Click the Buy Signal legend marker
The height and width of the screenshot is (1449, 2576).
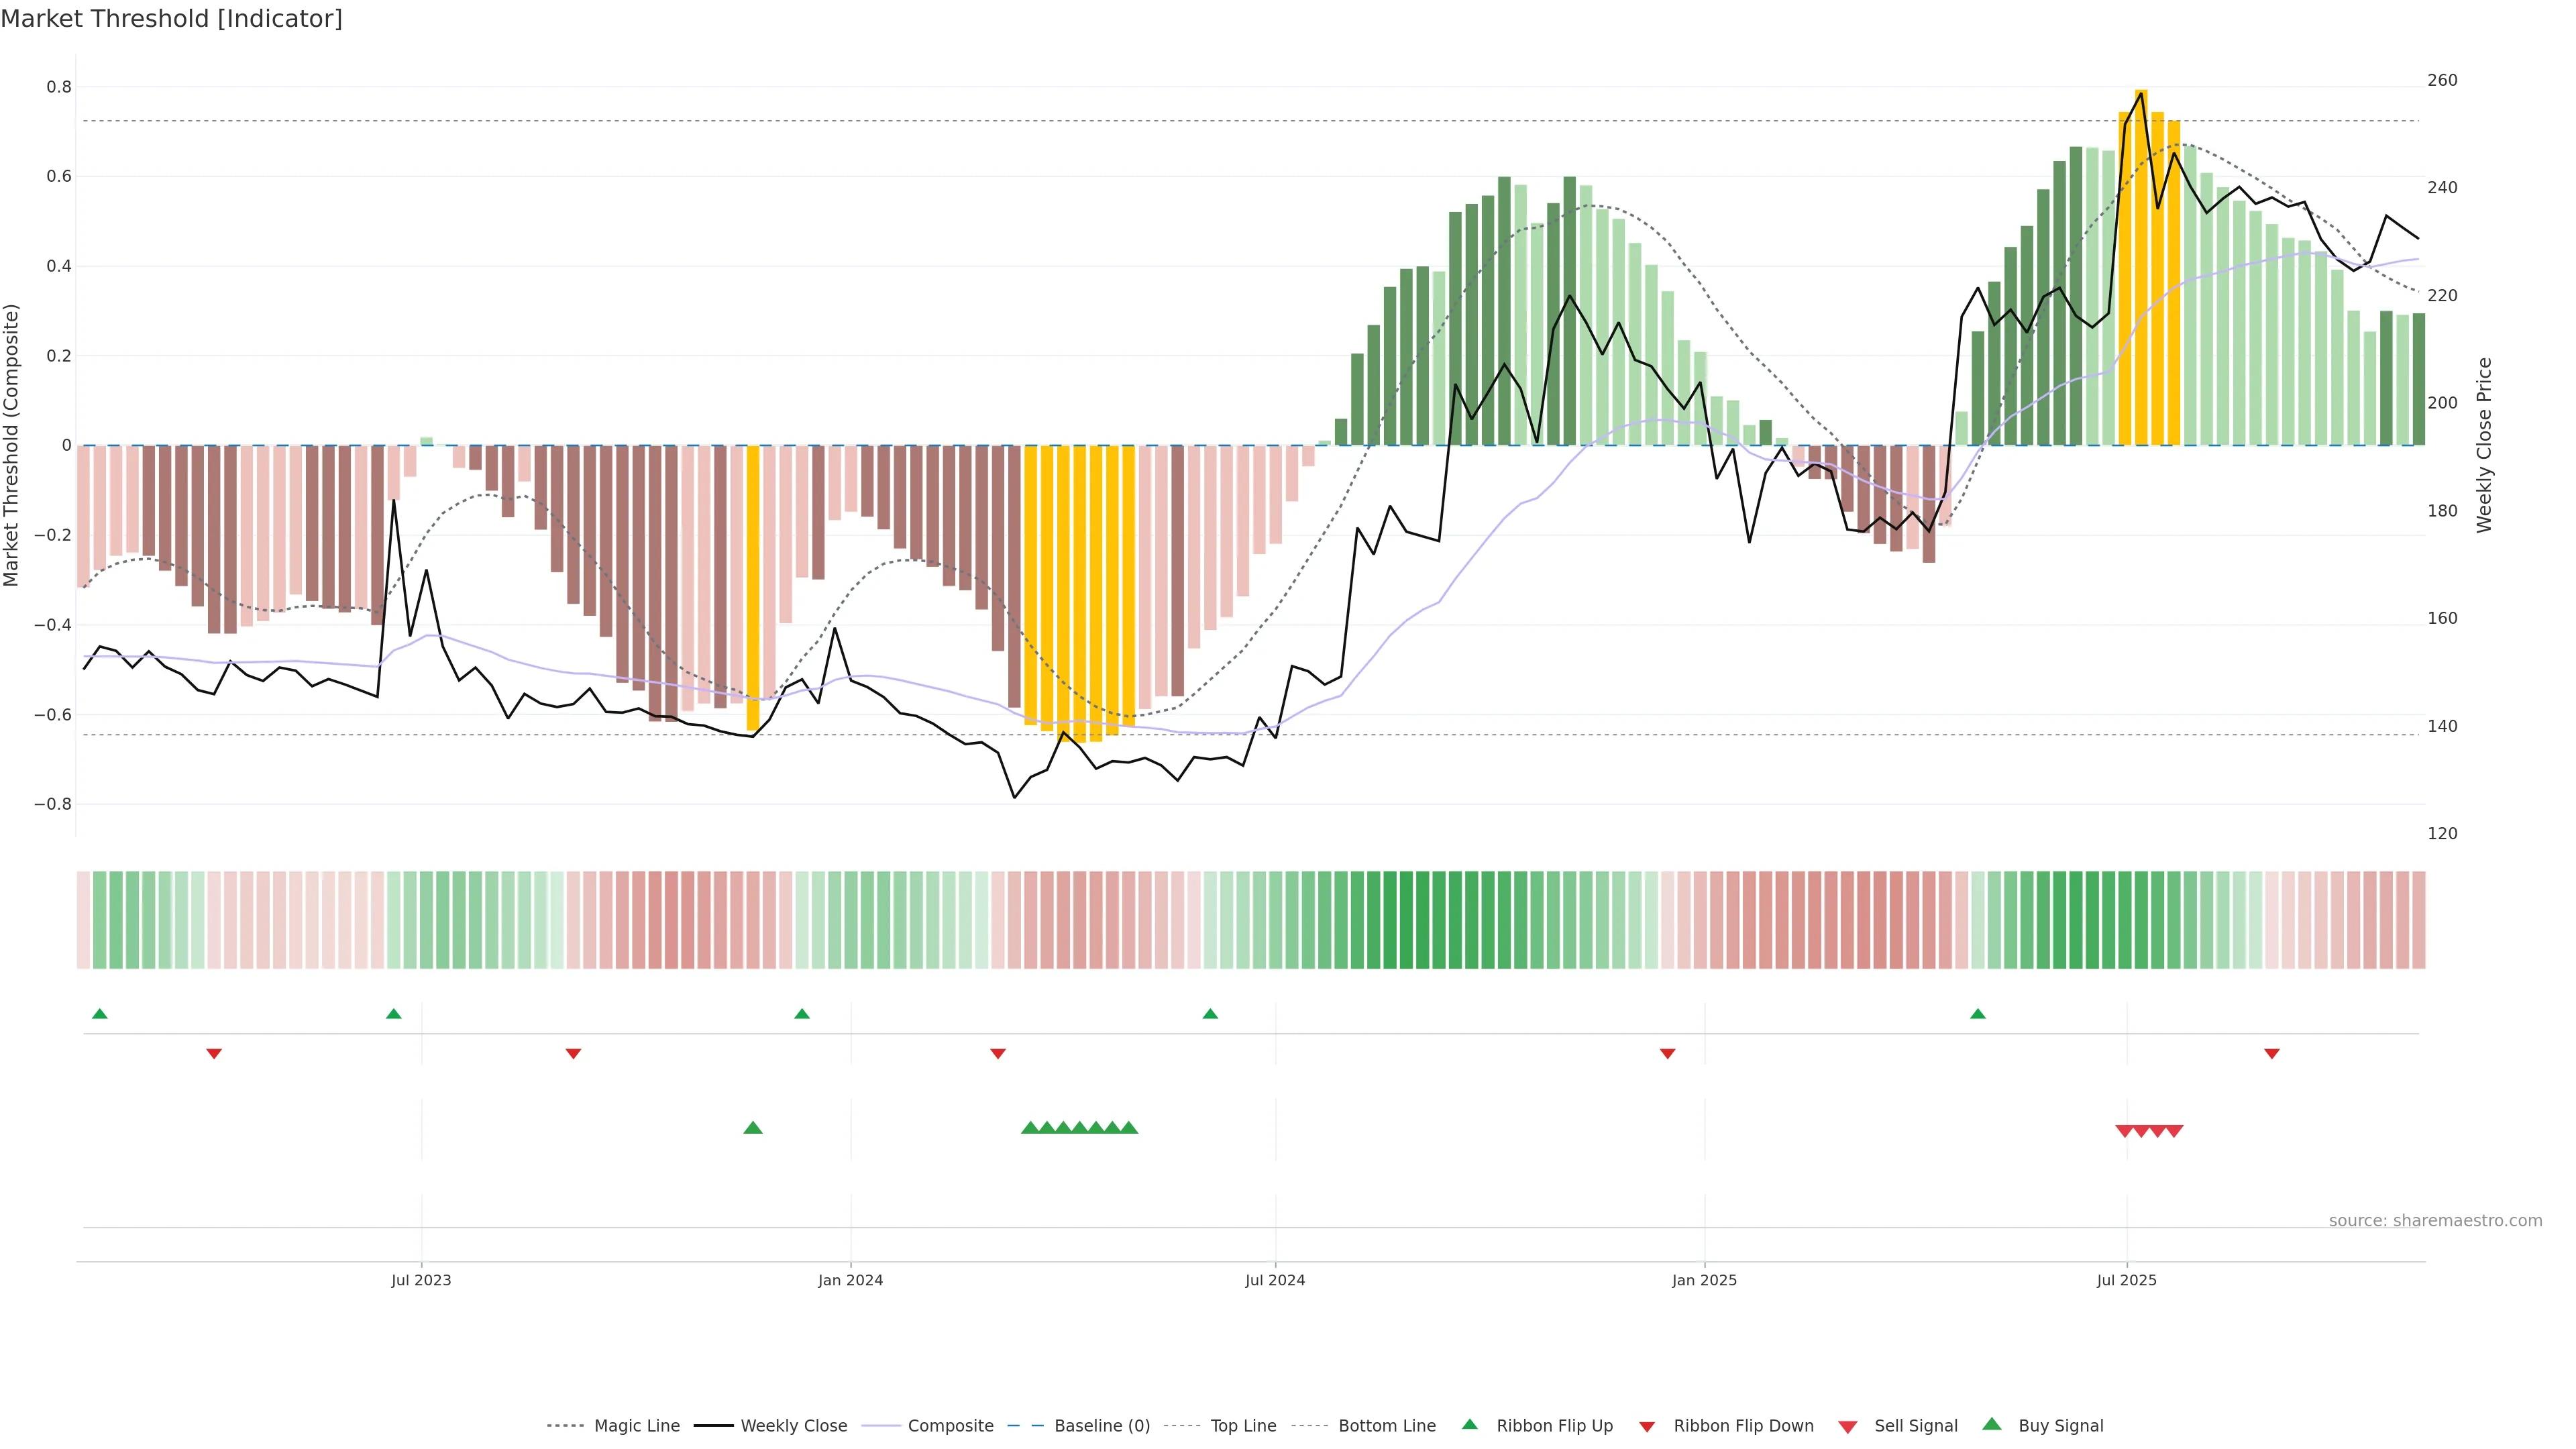(1992, 1424)
